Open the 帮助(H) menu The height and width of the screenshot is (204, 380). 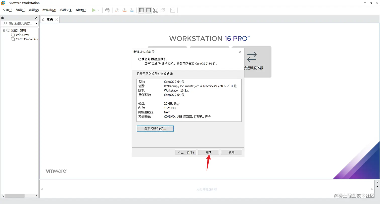(81, 10)
